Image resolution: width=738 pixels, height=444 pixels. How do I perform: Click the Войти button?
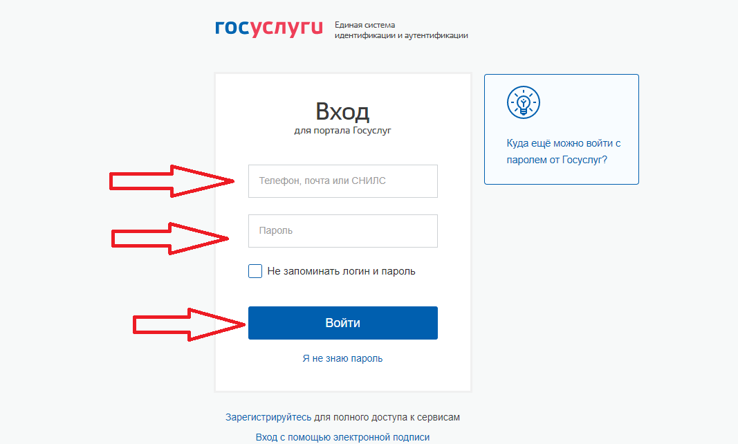342,323
